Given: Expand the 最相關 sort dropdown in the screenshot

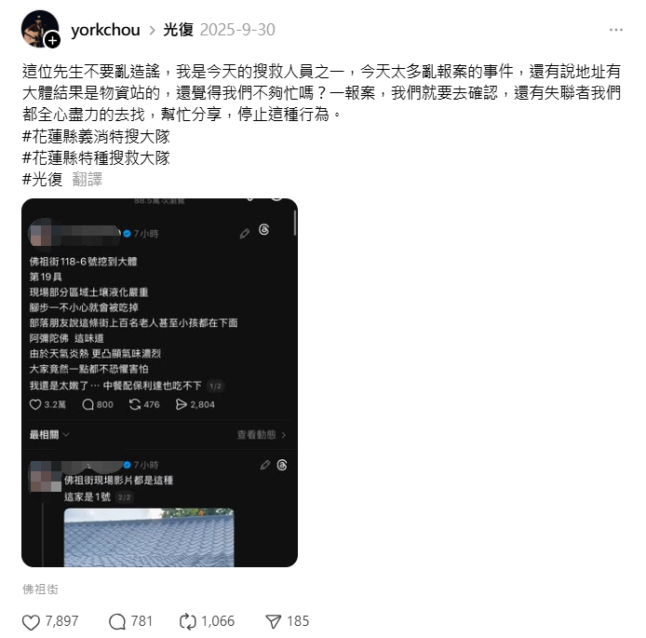Looking at the screenshot, I should point(49,434).
